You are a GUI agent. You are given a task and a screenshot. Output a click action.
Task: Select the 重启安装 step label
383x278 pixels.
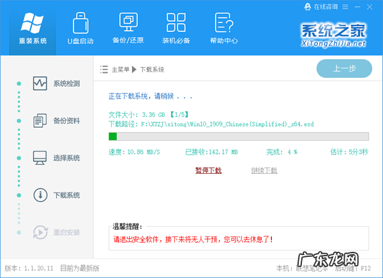(66, 232)
